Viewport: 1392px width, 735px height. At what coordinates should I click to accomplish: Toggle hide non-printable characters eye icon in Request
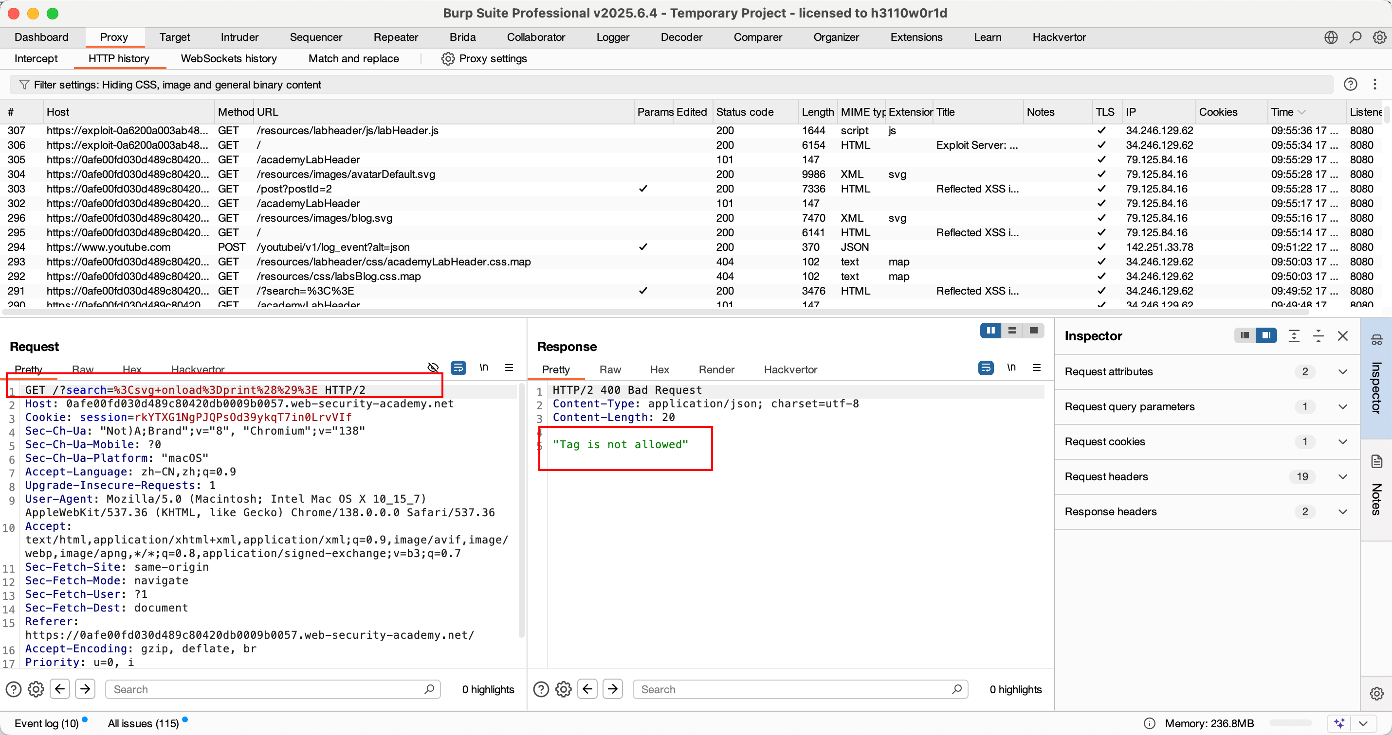click(x=433, y=367)
